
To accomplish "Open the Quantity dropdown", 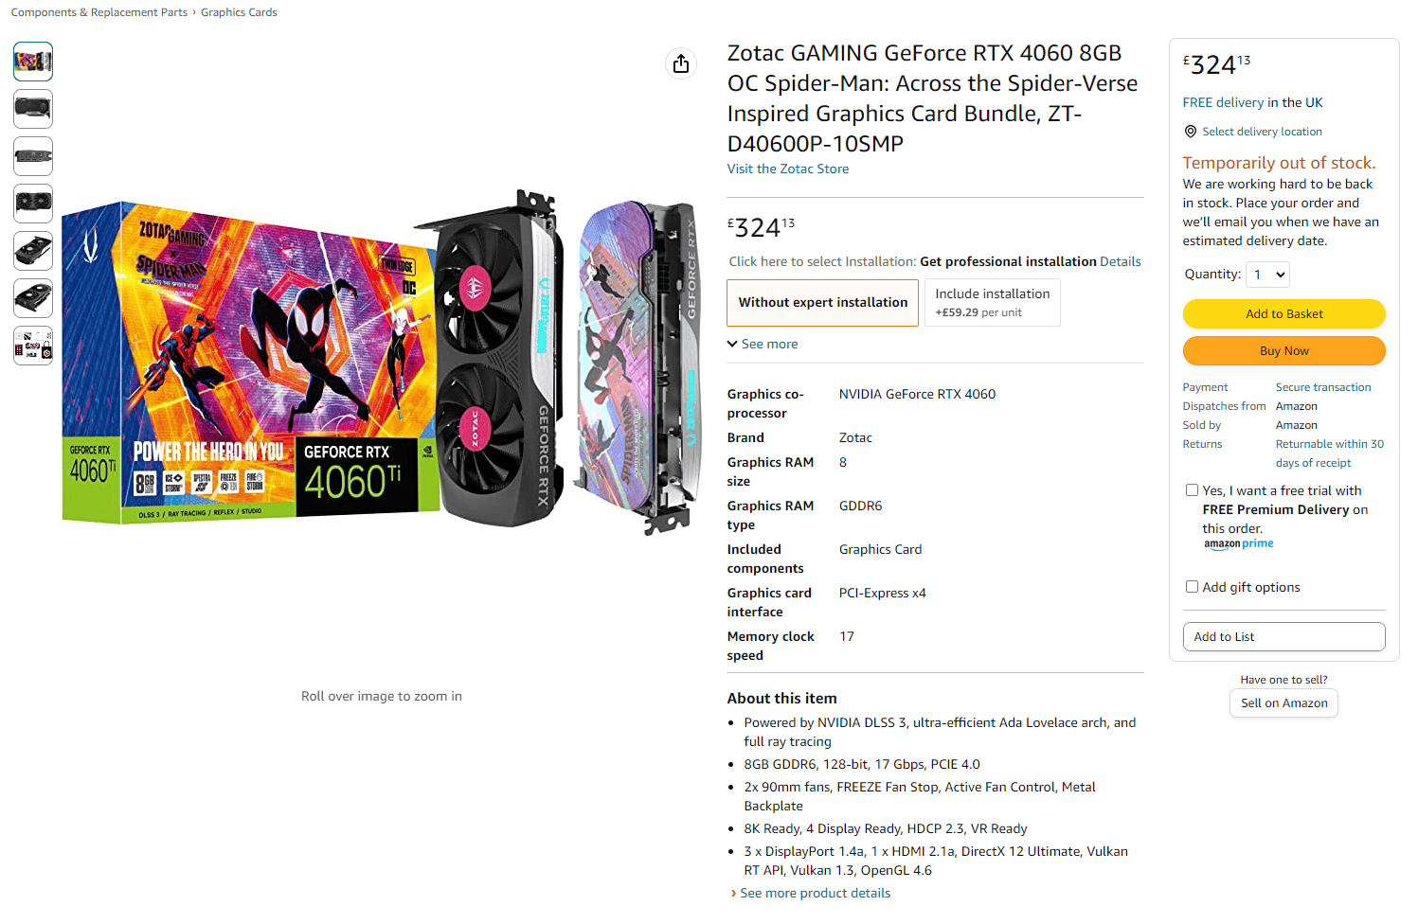I will point(1268,275).
